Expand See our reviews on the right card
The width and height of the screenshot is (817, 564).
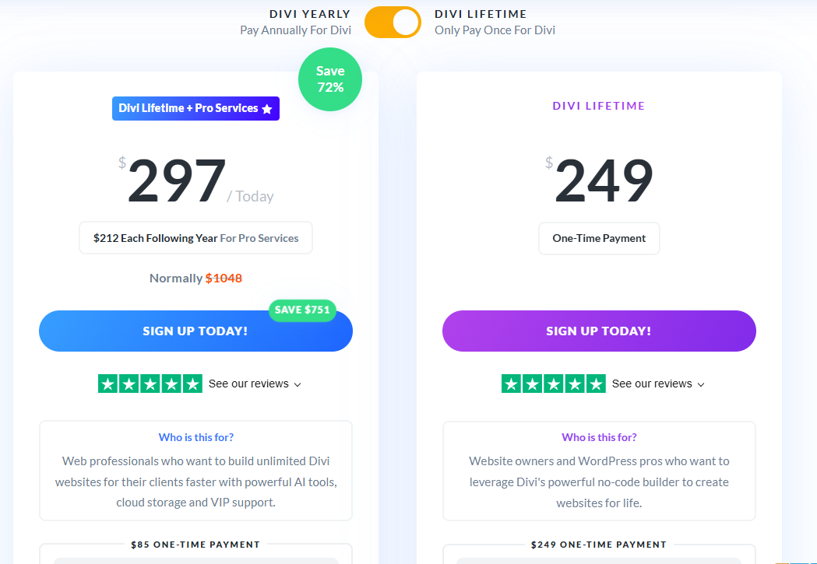point(652,384)
